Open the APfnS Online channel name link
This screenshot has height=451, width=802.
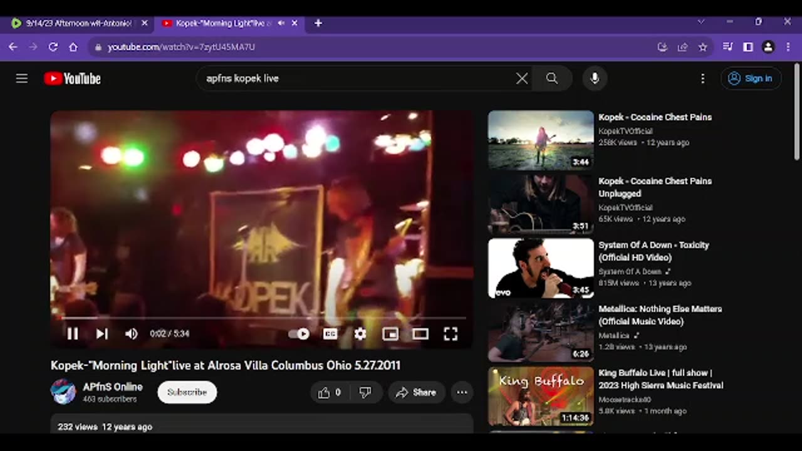coord(113,387)
